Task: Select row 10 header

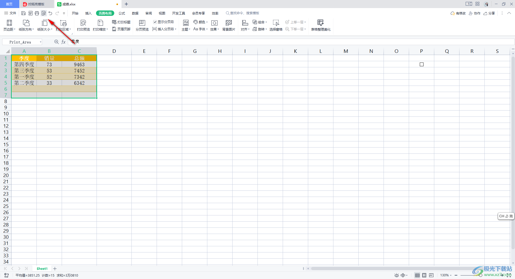Action: point(6,114)
